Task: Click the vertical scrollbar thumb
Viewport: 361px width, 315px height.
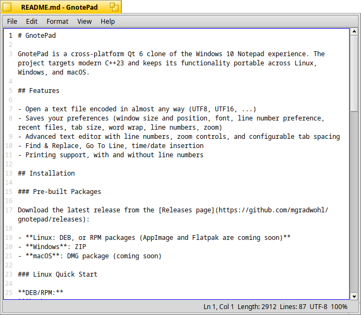Action: [x=354, y=73]
